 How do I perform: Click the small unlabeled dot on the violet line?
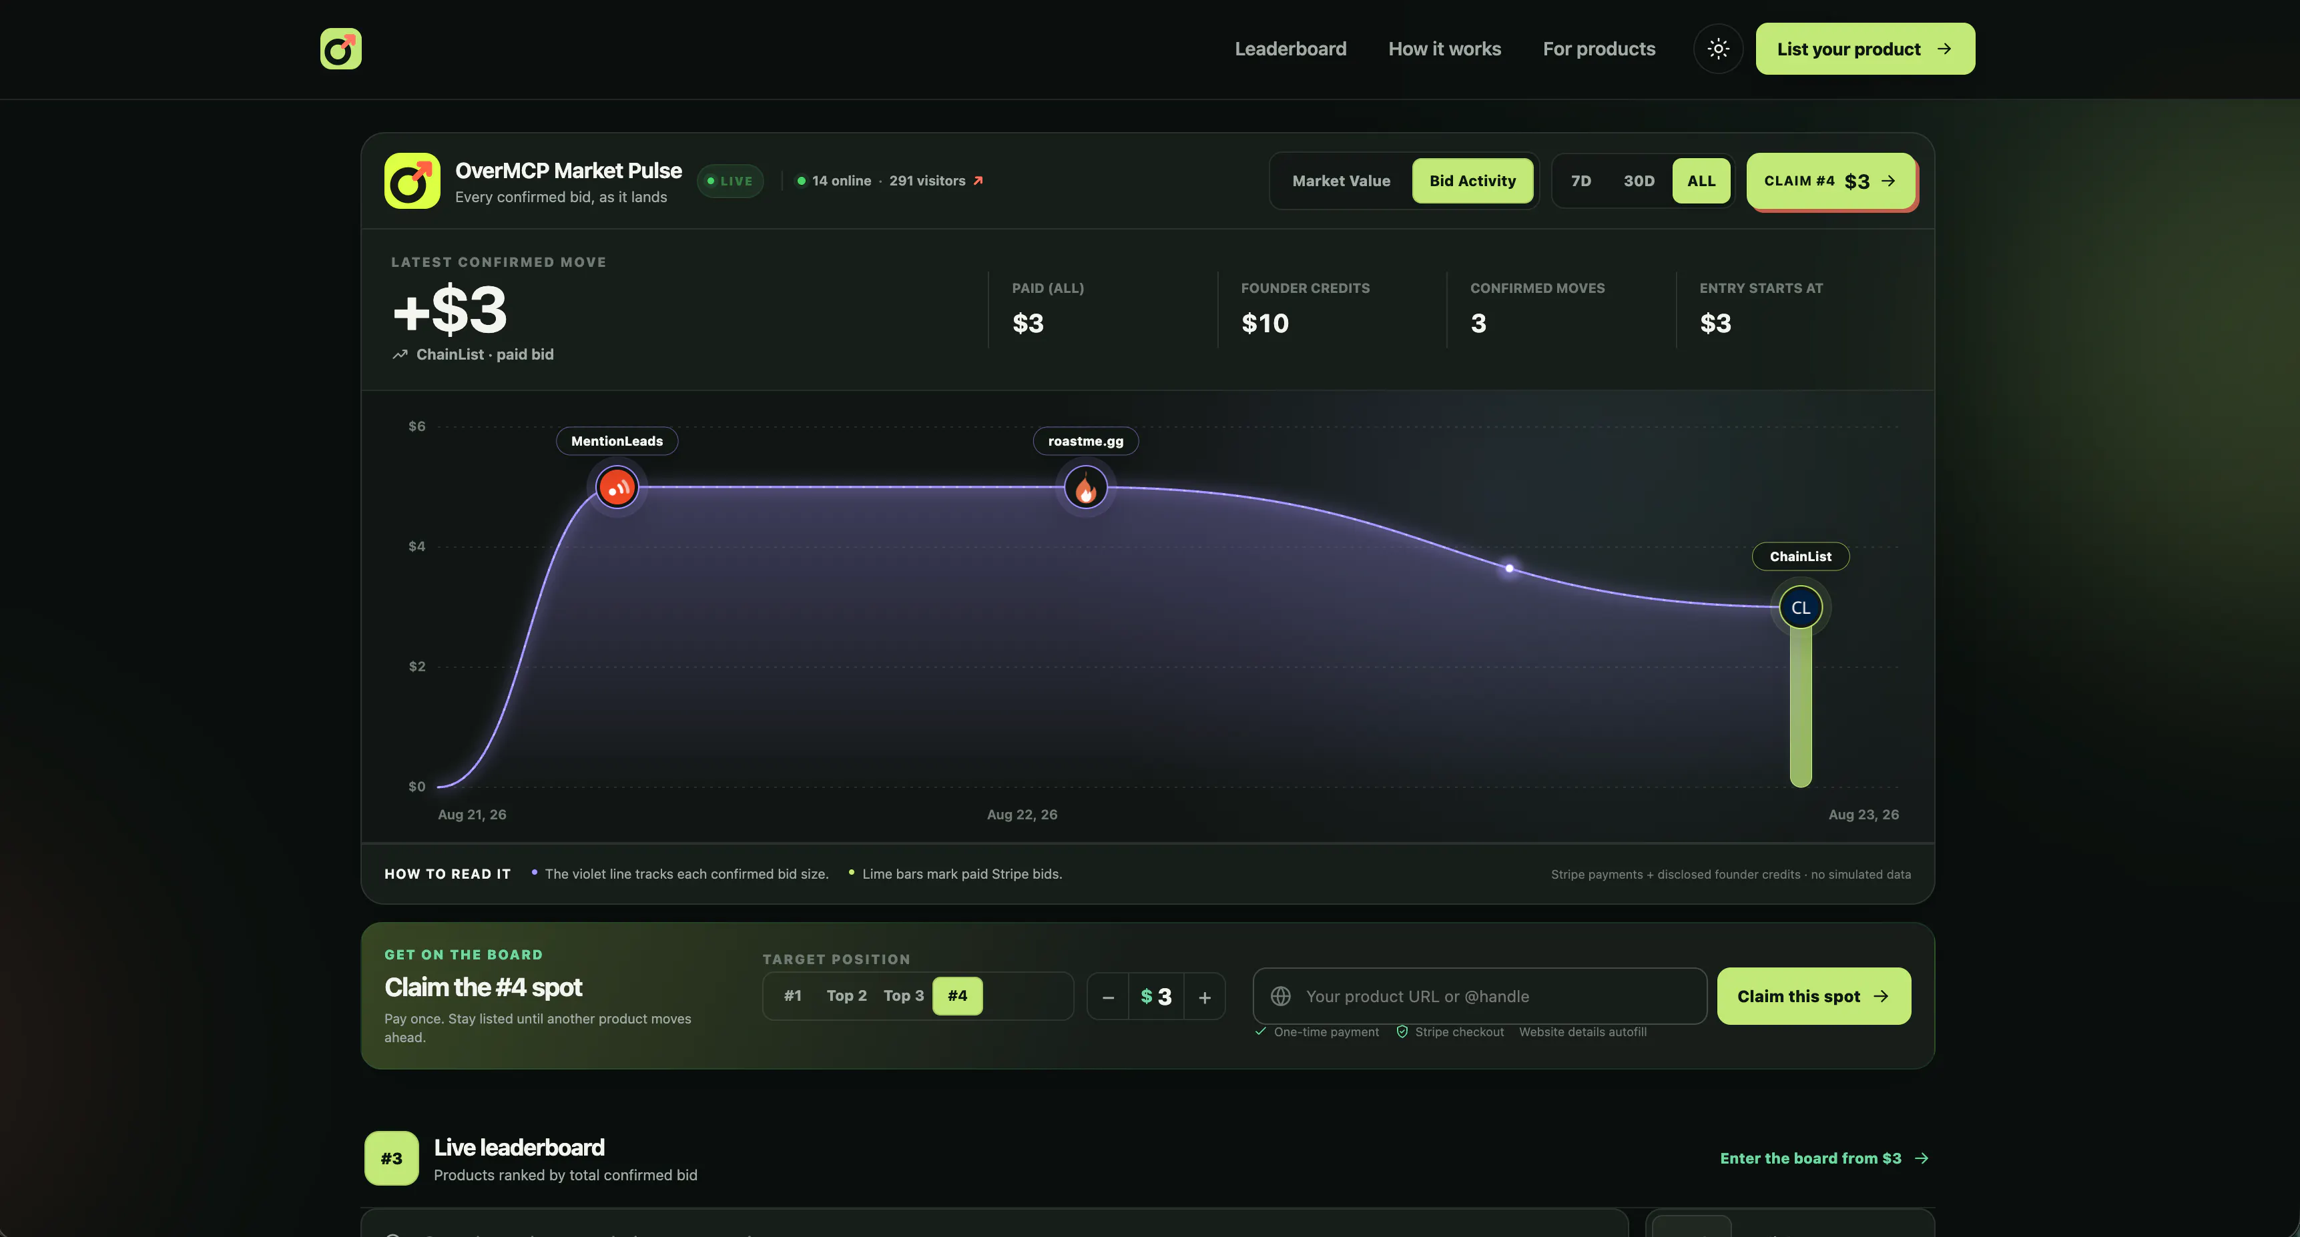pyautogui.click(x=1509, y=568)
